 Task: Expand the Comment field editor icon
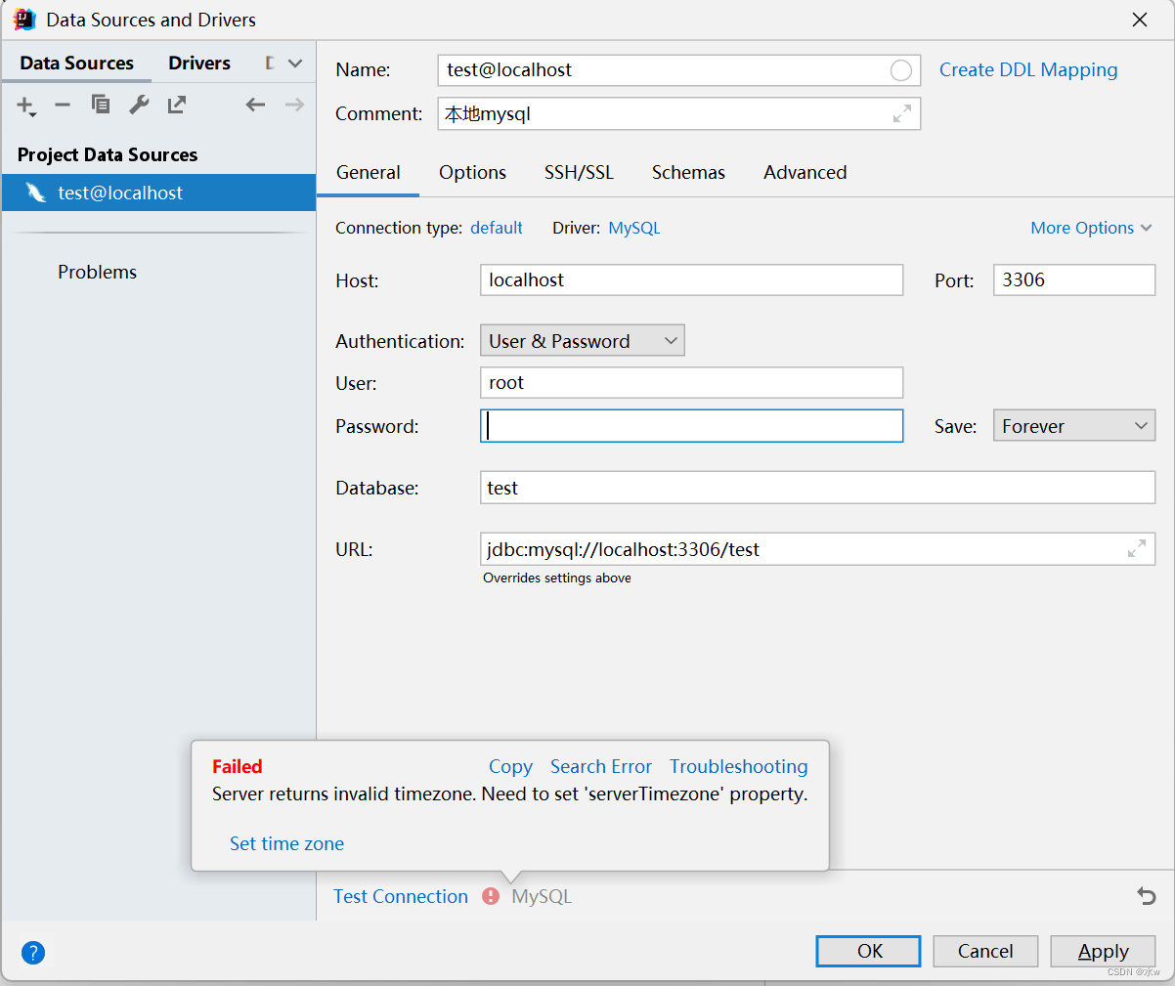(x=900, y=113)
